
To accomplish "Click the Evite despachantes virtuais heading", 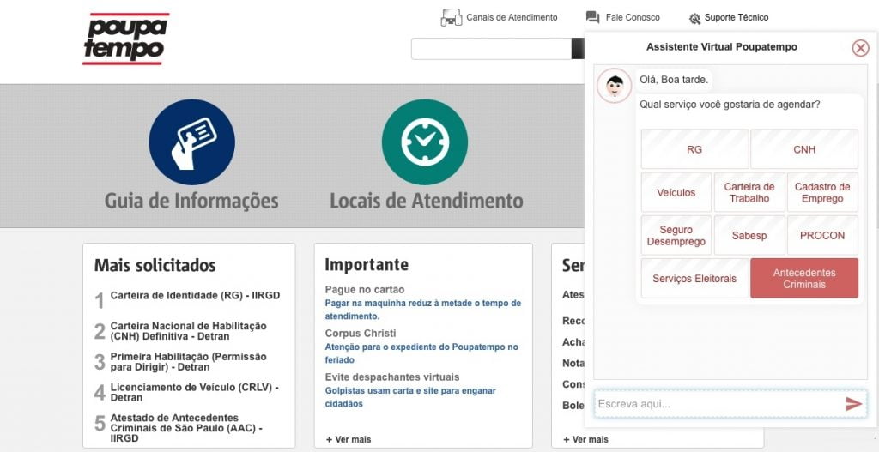I will pos(391,377).
